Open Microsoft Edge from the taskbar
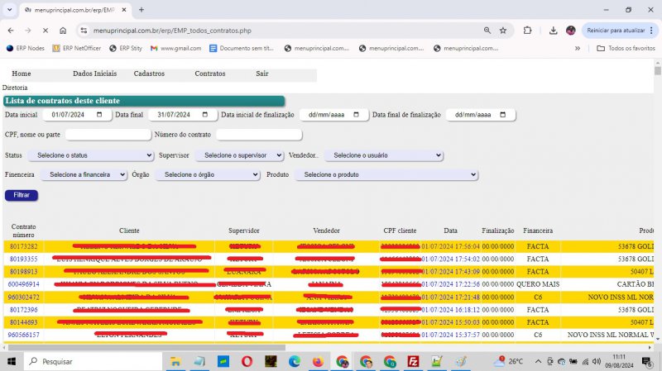This screenshot has height=371, width=662. pos(295,362)
